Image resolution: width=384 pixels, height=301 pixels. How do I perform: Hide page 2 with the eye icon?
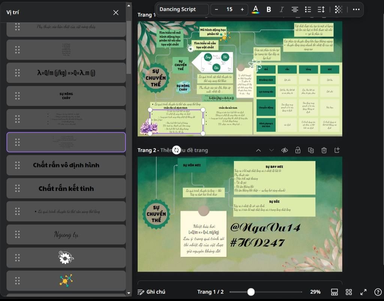(285, 150)
